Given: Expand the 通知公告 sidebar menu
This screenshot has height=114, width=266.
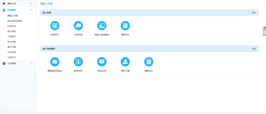Looking at the screenshot, I should coord(18,3).
